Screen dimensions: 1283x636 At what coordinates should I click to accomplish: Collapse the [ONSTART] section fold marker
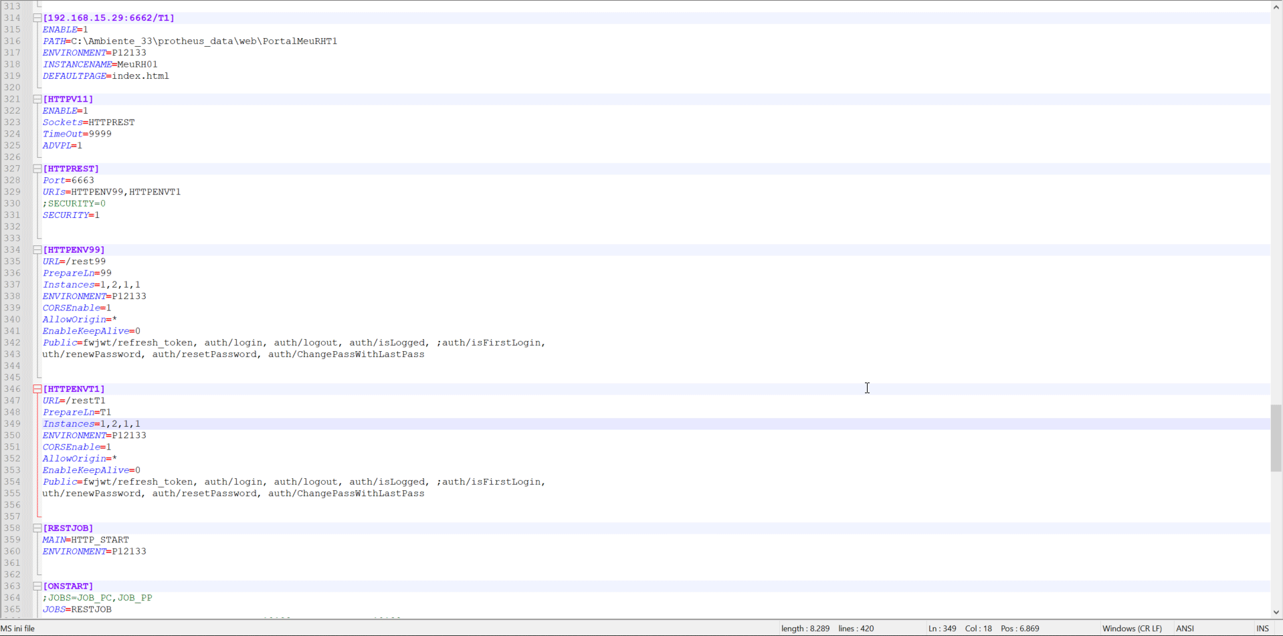37,586
